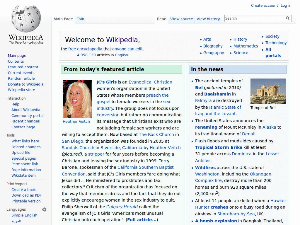Open Contents in the sidebar
The height and width of the screenshot is (225, 300).
tap(16, 62)
